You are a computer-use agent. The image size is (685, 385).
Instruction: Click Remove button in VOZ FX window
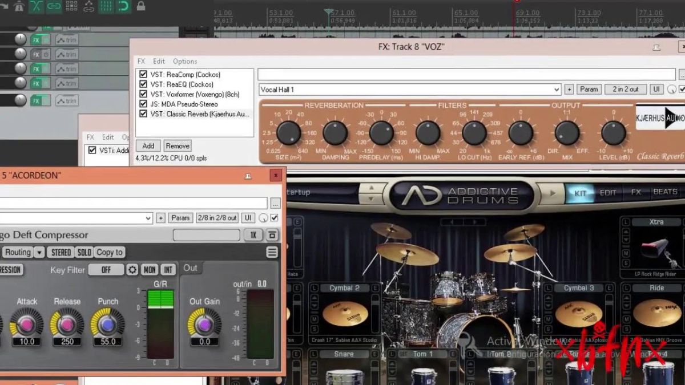[x=178, y=146]
